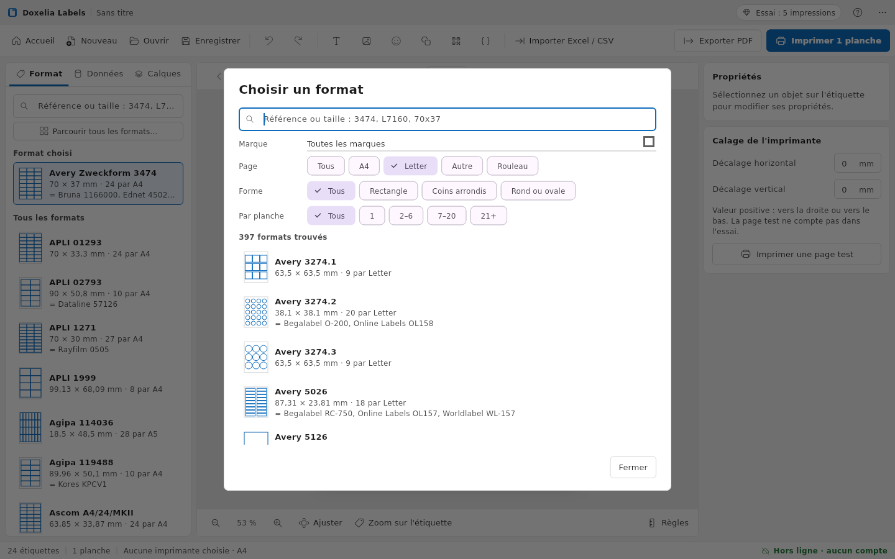Select the QR code tool icon
This screenshot has height=559, width=895.
point(456,41)
